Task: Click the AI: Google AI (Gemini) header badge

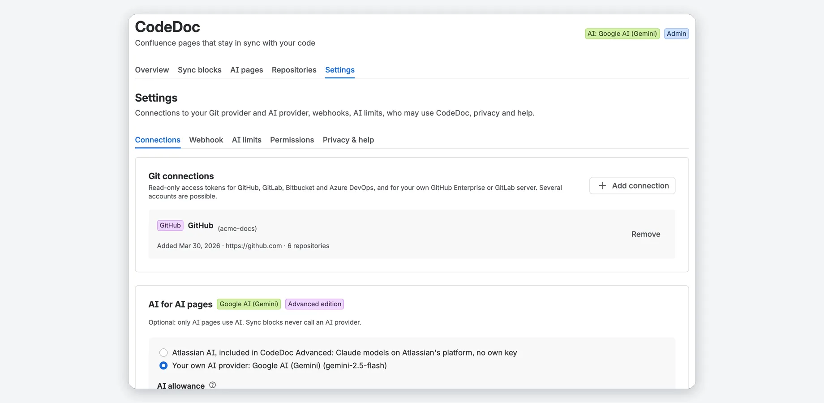Action: 622,34
